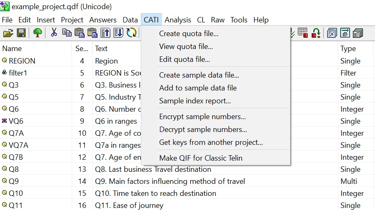Click the Copy documents toolbar icon

(x=67, y=33)
